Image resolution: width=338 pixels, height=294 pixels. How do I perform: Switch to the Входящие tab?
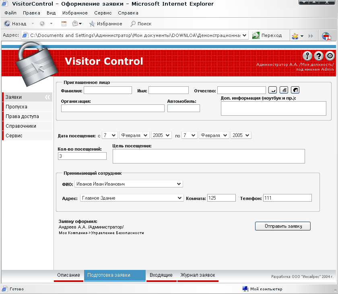point(161,275)
